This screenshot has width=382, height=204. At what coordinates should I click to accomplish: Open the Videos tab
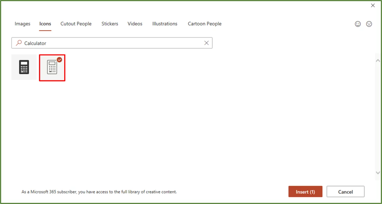point(135,24)
